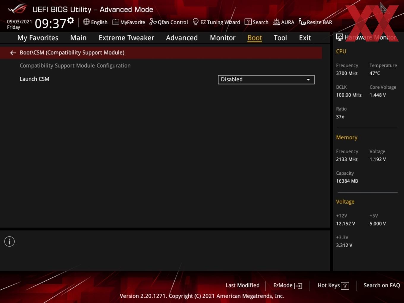The width and height of the screenshot is (404, 303).
Task: Open the My Favorites tab
Action: (x=38, y=38)
